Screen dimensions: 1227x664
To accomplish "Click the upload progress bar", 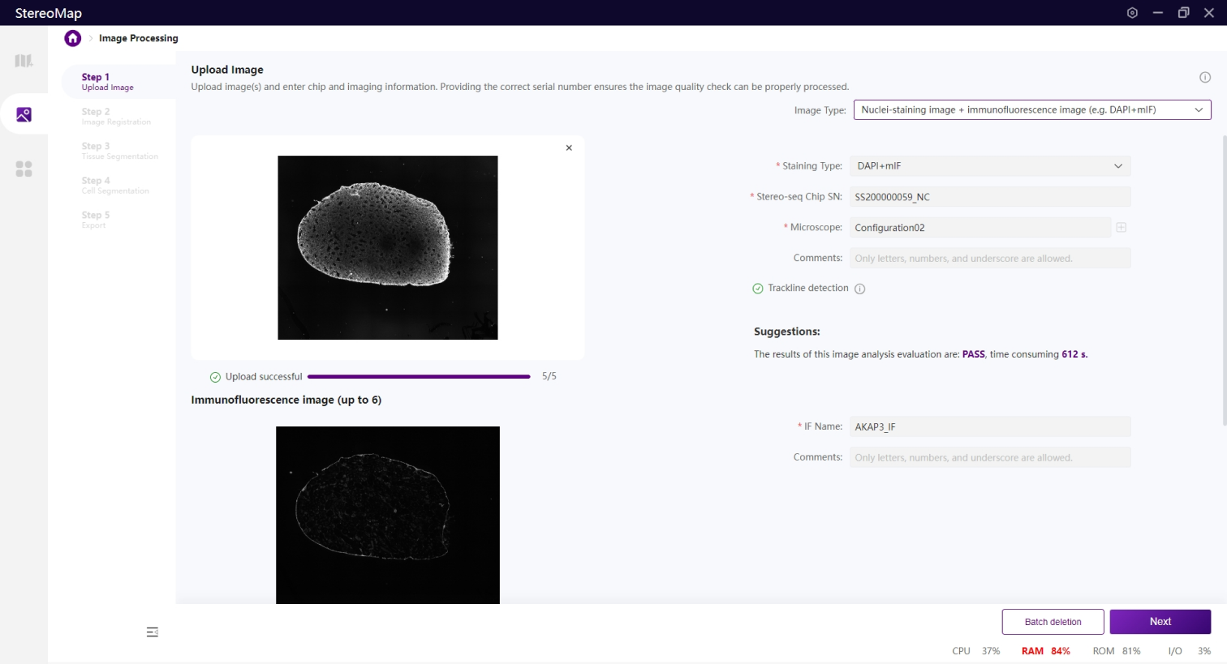I will (419, 377).
